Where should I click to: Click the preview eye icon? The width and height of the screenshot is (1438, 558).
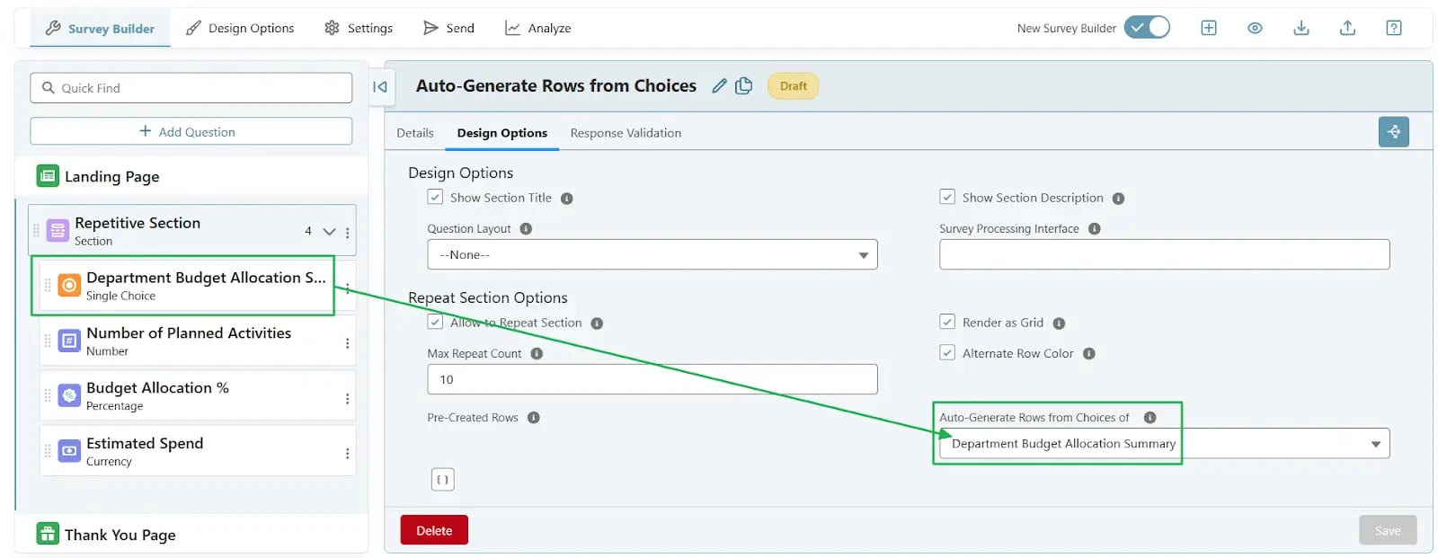pos(1255,28)
